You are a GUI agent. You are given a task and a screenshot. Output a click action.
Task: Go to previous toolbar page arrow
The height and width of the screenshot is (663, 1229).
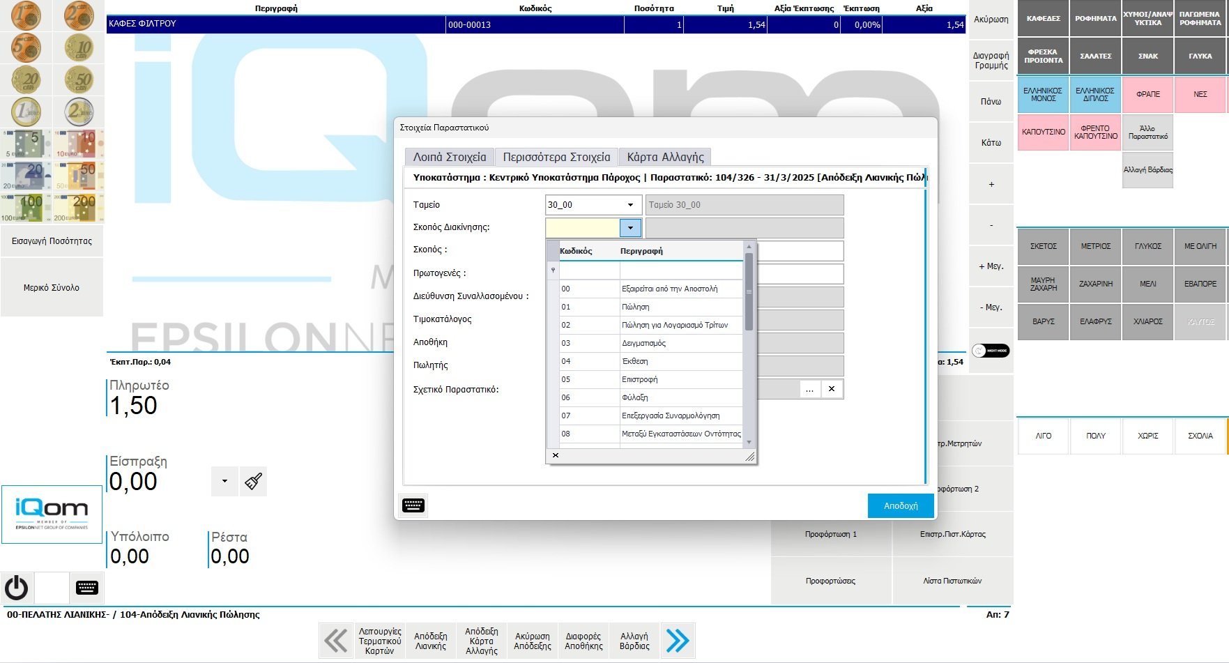336,641
